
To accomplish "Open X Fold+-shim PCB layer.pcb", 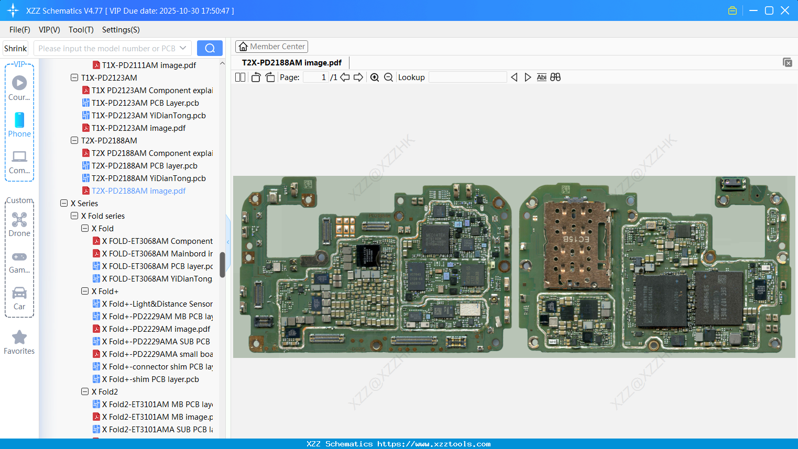I will click(150, 379).
